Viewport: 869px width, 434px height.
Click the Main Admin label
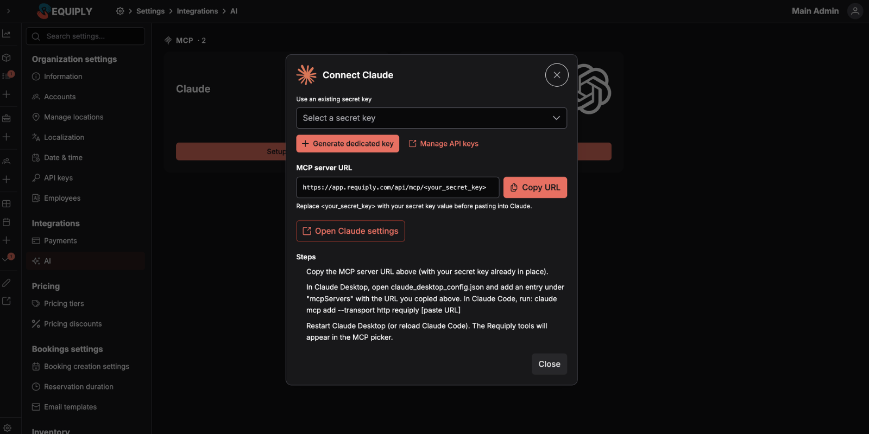pyautogui.click(x=815, y=11)
